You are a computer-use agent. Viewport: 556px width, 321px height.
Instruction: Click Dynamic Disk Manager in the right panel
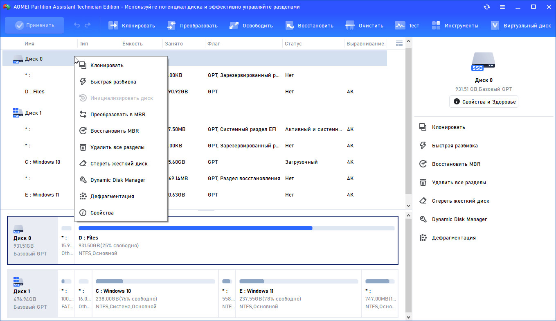(x=459, y=219)
